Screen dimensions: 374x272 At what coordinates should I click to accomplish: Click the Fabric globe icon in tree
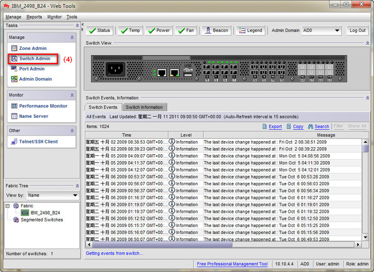tap(16, 206)
